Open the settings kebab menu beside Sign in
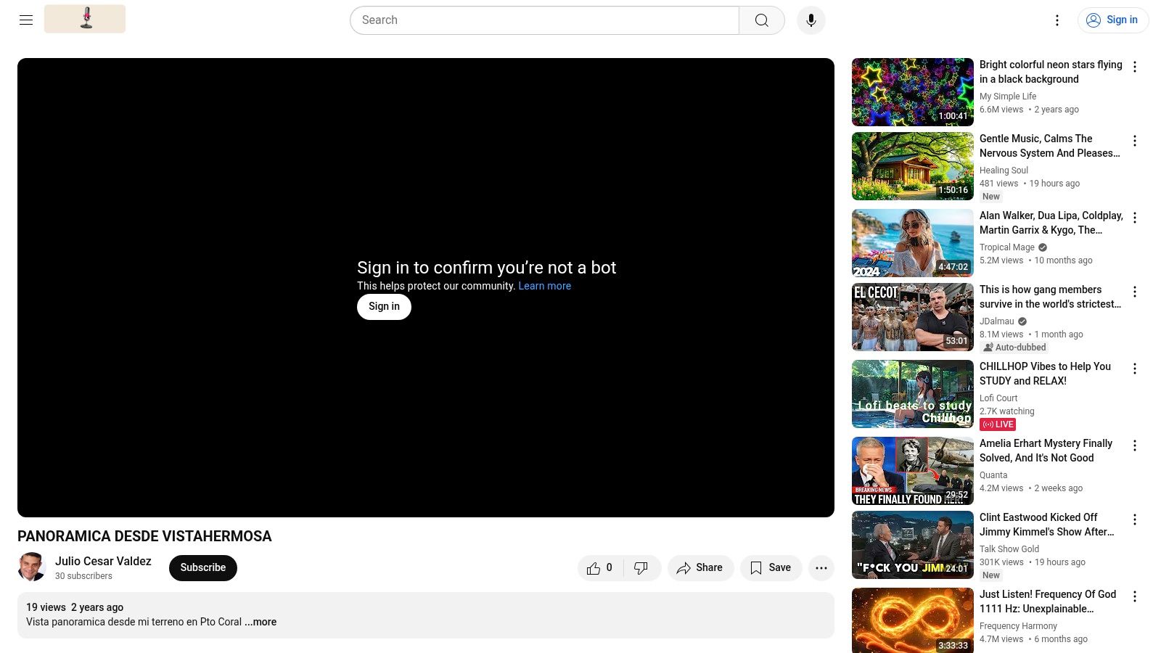The image size is (1161, 653). pyautogui.click(x=1057, y=20)
